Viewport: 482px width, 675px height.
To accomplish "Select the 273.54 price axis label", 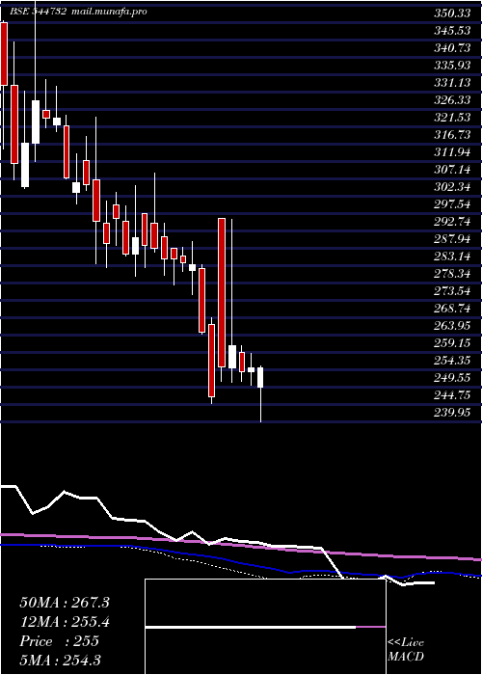I will tap(452, 291).
